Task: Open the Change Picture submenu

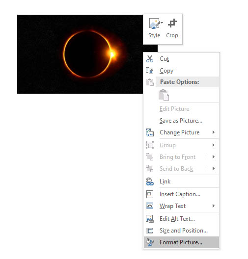Action: pyautogui.click(x=181, y=132)
